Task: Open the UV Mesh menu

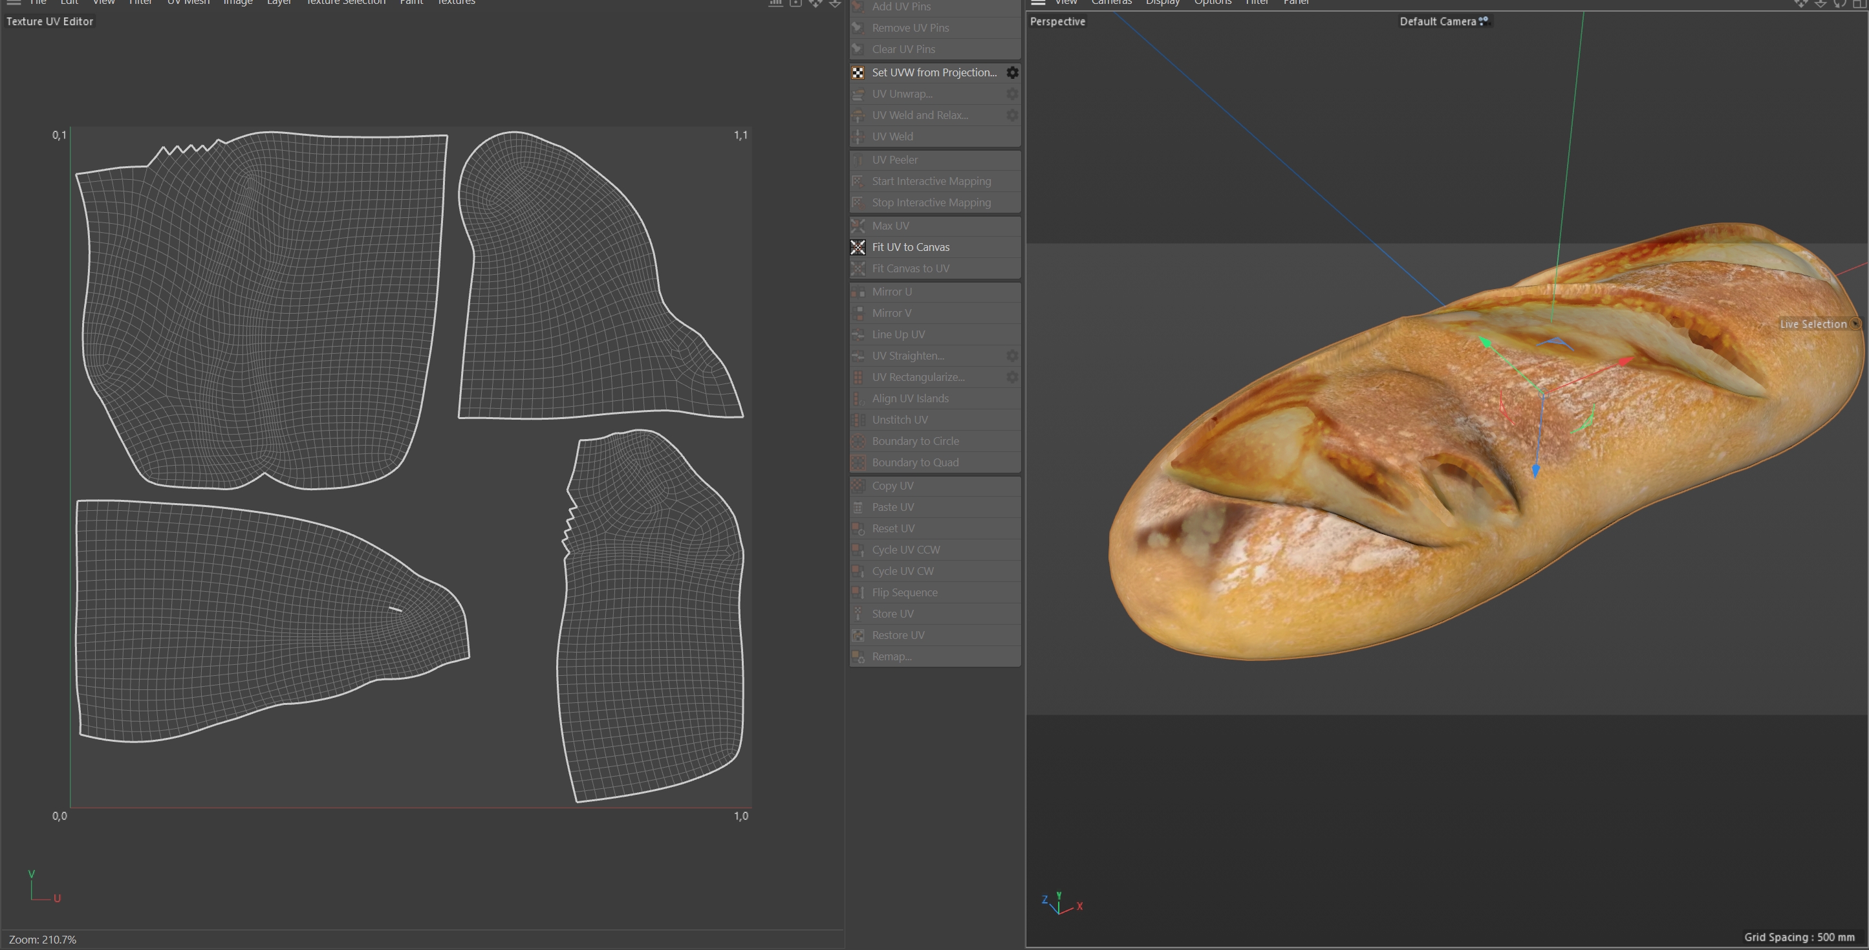Action: pos(188,2)
